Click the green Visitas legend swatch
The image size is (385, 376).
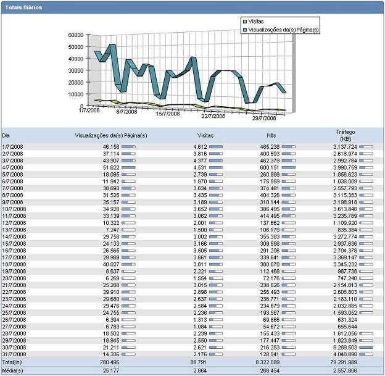click(x=245, y=21)
